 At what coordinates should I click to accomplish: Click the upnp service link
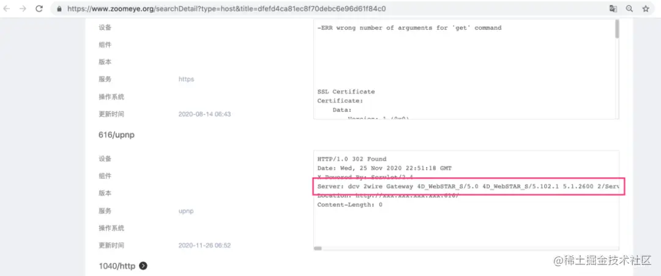coord(186,211)
